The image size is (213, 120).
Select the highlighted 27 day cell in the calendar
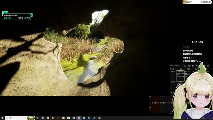coord(180,76)
